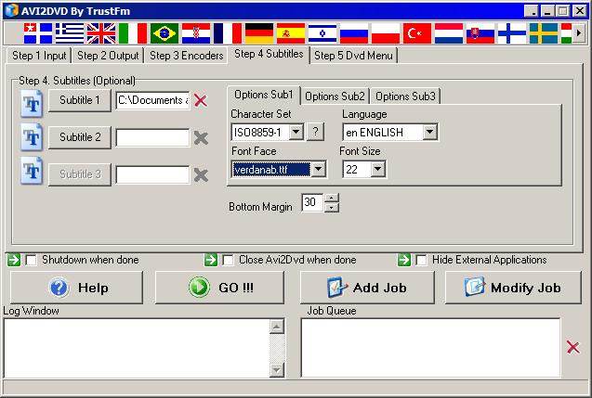Open the Character Set dropdown
Viewport: 592px width, 398px height.
(x=296, y=132)
